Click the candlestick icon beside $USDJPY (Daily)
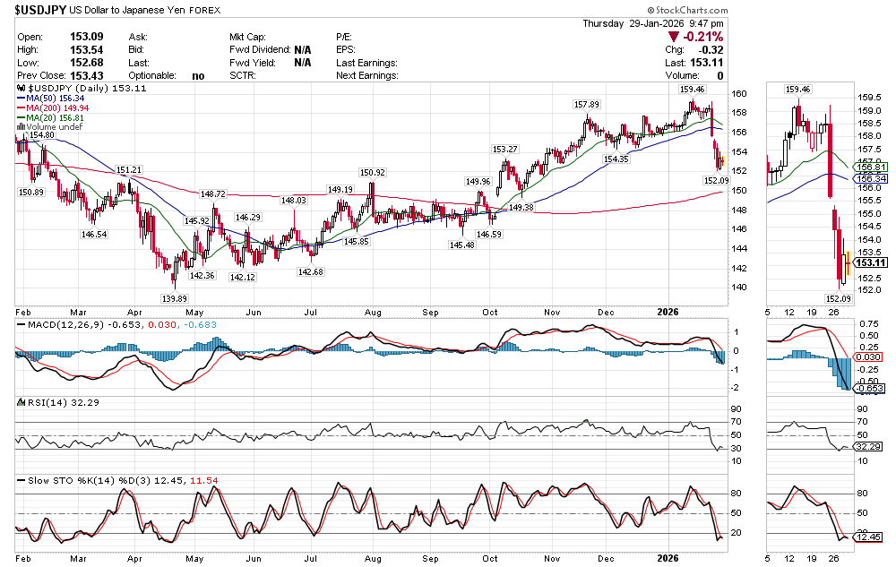This screenshot has width=896, height=567. [x=22, y=90]
